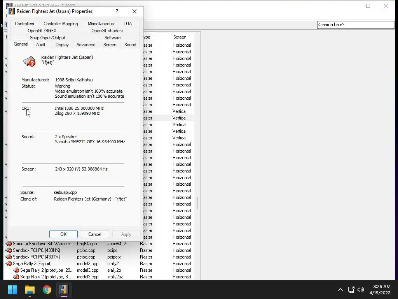Click the search here input field
The height and width of the screenshot is (299, 398).
click(356, 25)
